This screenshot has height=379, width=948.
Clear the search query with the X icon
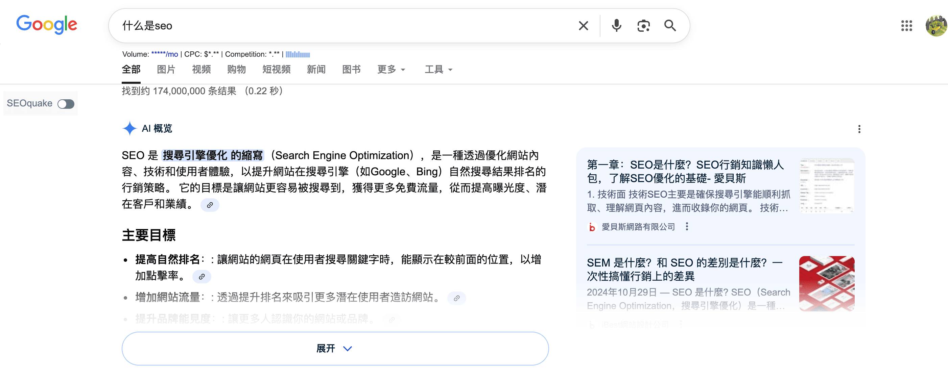[583, 26]
